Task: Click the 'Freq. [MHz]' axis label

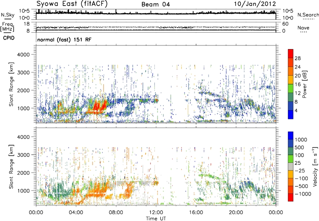Action: point(7,27)
